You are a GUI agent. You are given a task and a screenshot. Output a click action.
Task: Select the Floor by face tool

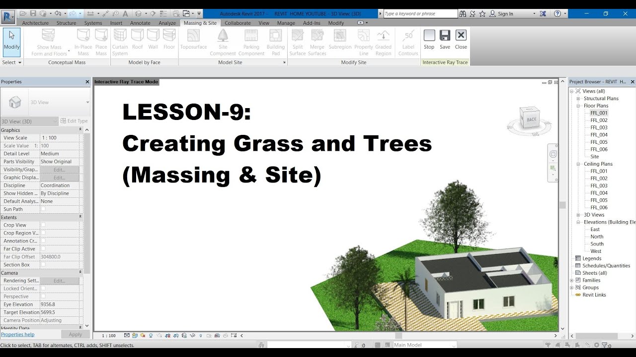point(169,40)
